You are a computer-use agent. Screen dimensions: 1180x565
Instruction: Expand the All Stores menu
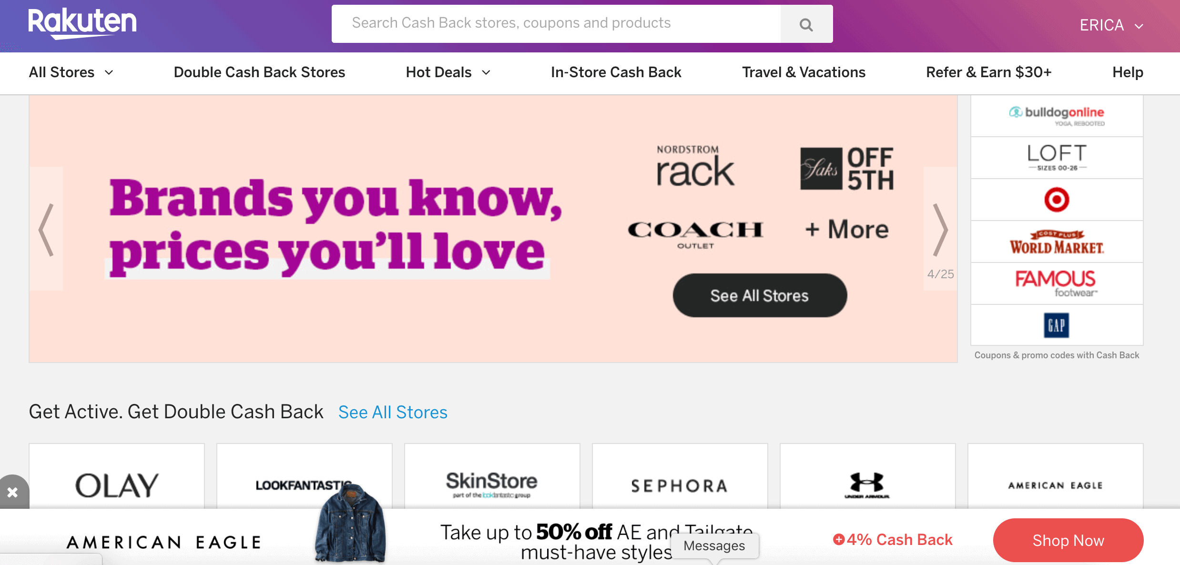pyautogui.click(x=71, y=72)
